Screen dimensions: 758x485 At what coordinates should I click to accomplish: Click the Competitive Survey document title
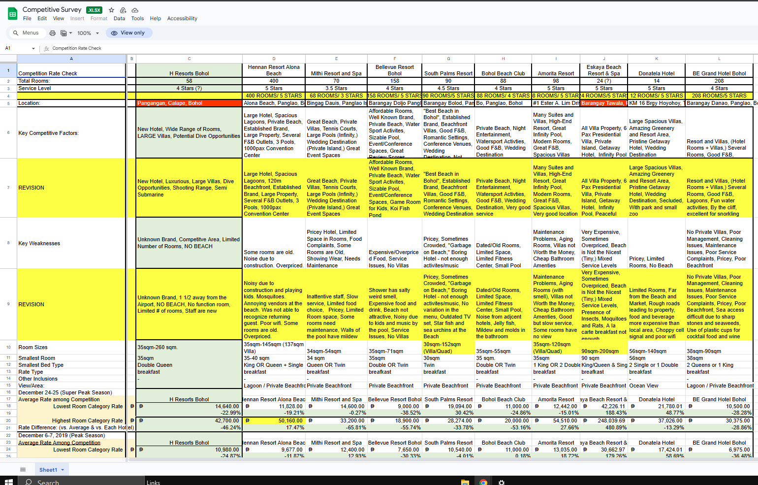tap(52, 9)
